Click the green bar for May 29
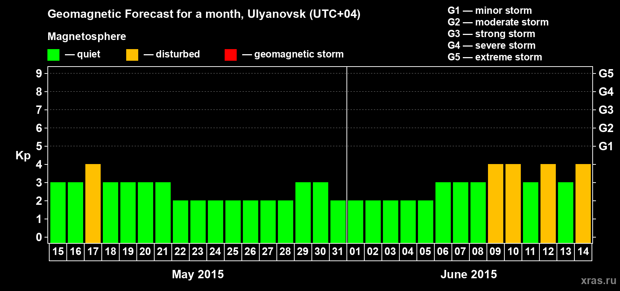Screen dimensions: 620x291 coord(303,212)
